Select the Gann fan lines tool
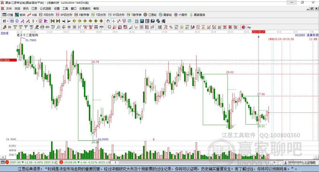 click(115, 27)
